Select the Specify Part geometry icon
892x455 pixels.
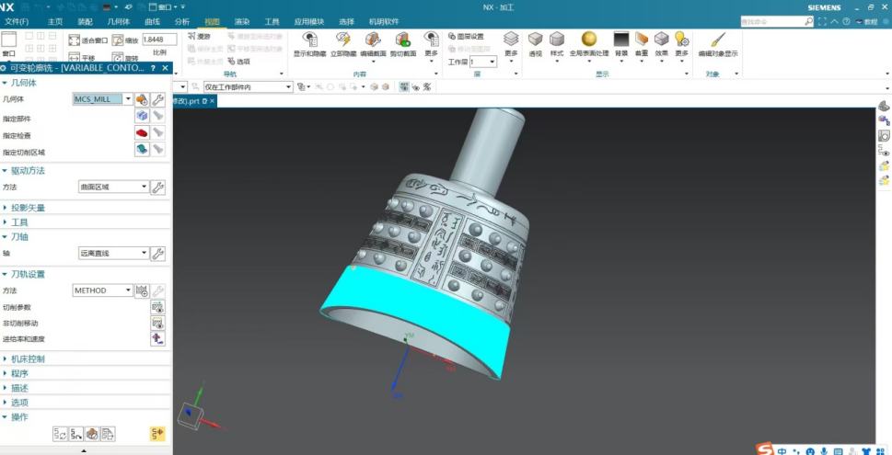[x=142, y=116]
